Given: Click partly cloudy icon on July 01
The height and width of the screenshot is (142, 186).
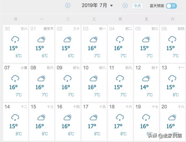Looking at the screenshot, I should pos(41,40).
